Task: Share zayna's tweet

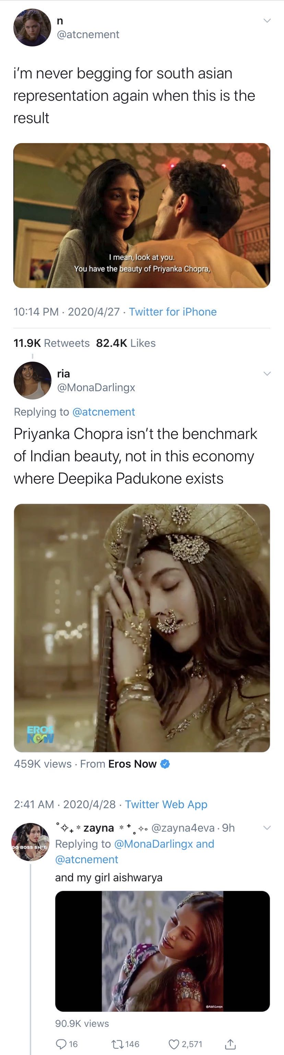Action: click(x=230, y=1044)
